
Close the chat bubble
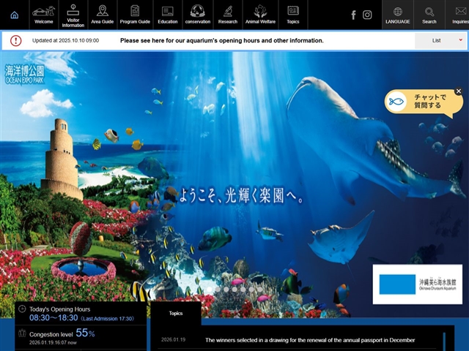(458, 91)
